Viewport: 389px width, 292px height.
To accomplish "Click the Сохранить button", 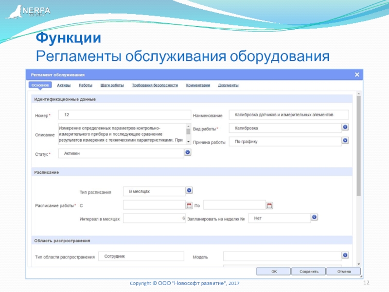I will tap(309, 272).
